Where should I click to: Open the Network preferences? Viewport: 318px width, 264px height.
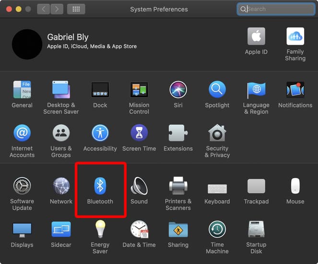tap(61, 186)
